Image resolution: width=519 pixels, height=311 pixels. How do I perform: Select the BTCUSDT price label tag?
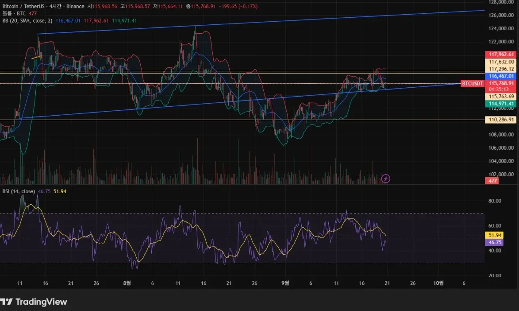[x=472, y=84]
